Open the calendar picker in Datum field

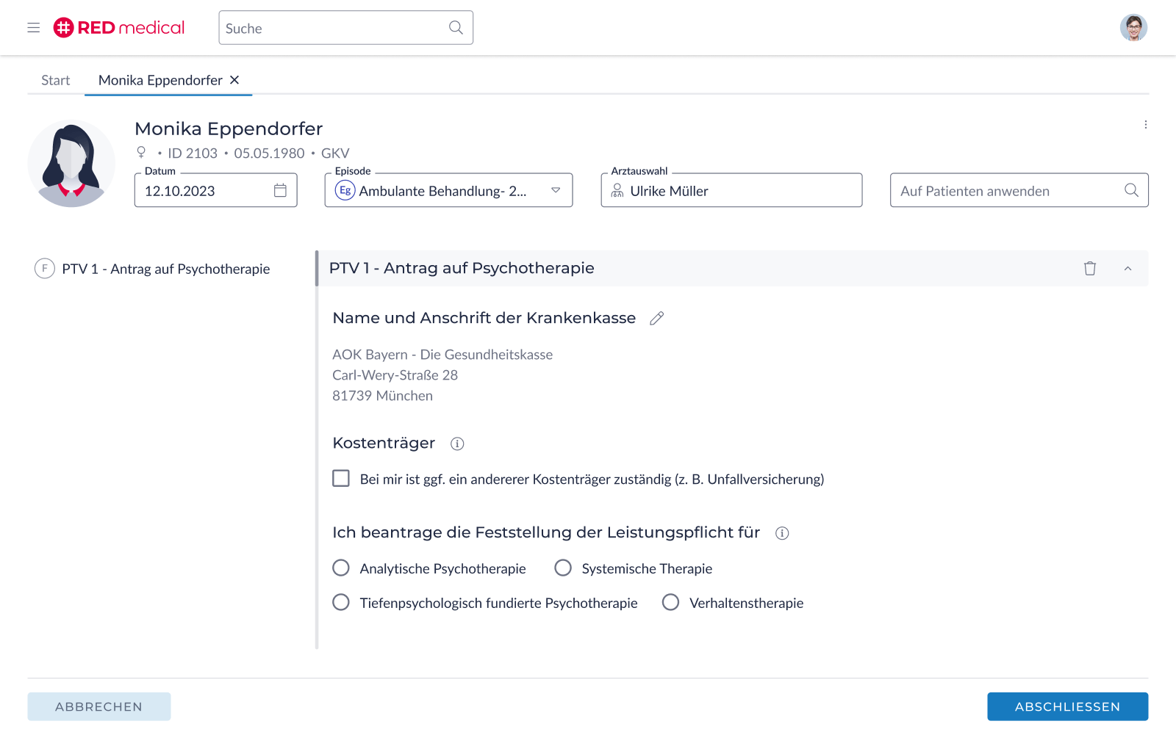click(x=280, y=190)
